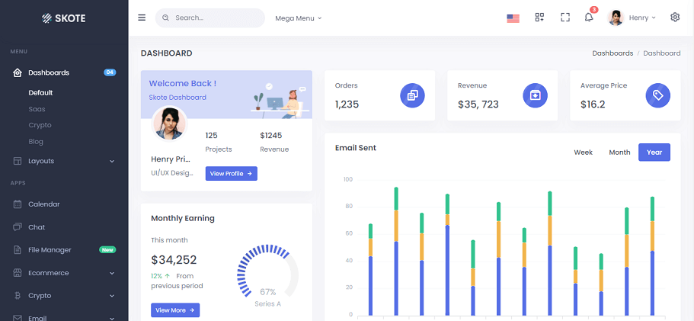Click the Crypto bitcoin icon
694x321 pixels.
(x=18, y=296)
